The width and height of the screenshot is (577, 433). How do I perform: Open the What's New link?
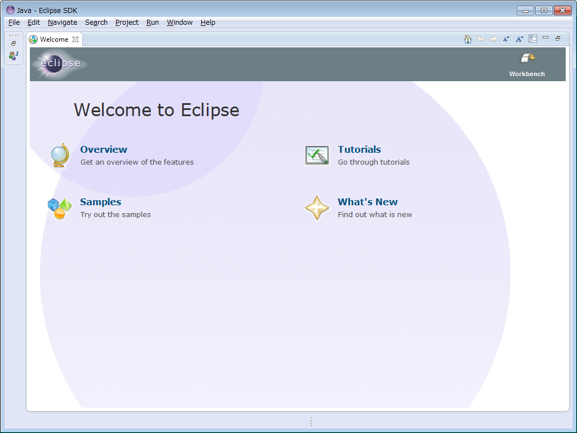pos(367,202)
